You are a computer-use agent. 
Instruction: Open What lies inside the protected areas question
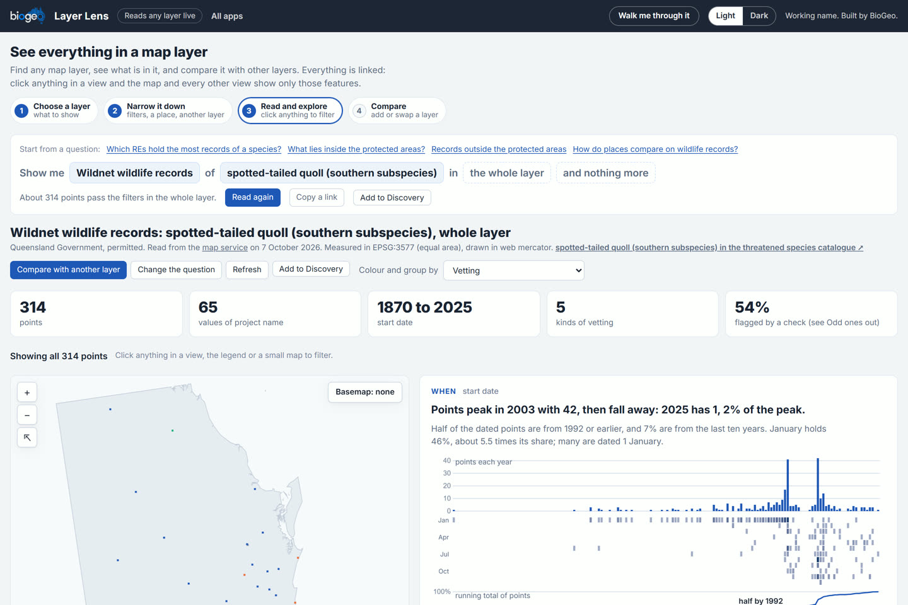coord(356,149)
